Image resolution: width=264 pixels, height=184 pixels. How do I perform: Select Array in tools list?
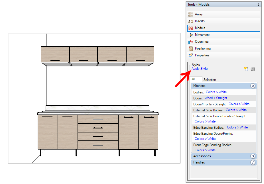click(x=224, y=14)
